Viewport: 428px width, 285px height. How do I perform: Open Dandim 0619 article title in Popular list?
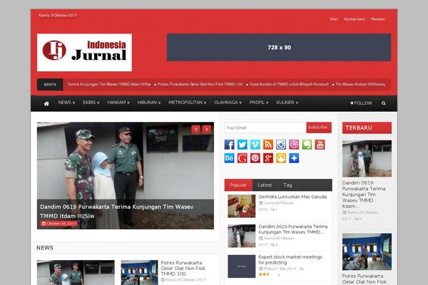pos(293,229)
